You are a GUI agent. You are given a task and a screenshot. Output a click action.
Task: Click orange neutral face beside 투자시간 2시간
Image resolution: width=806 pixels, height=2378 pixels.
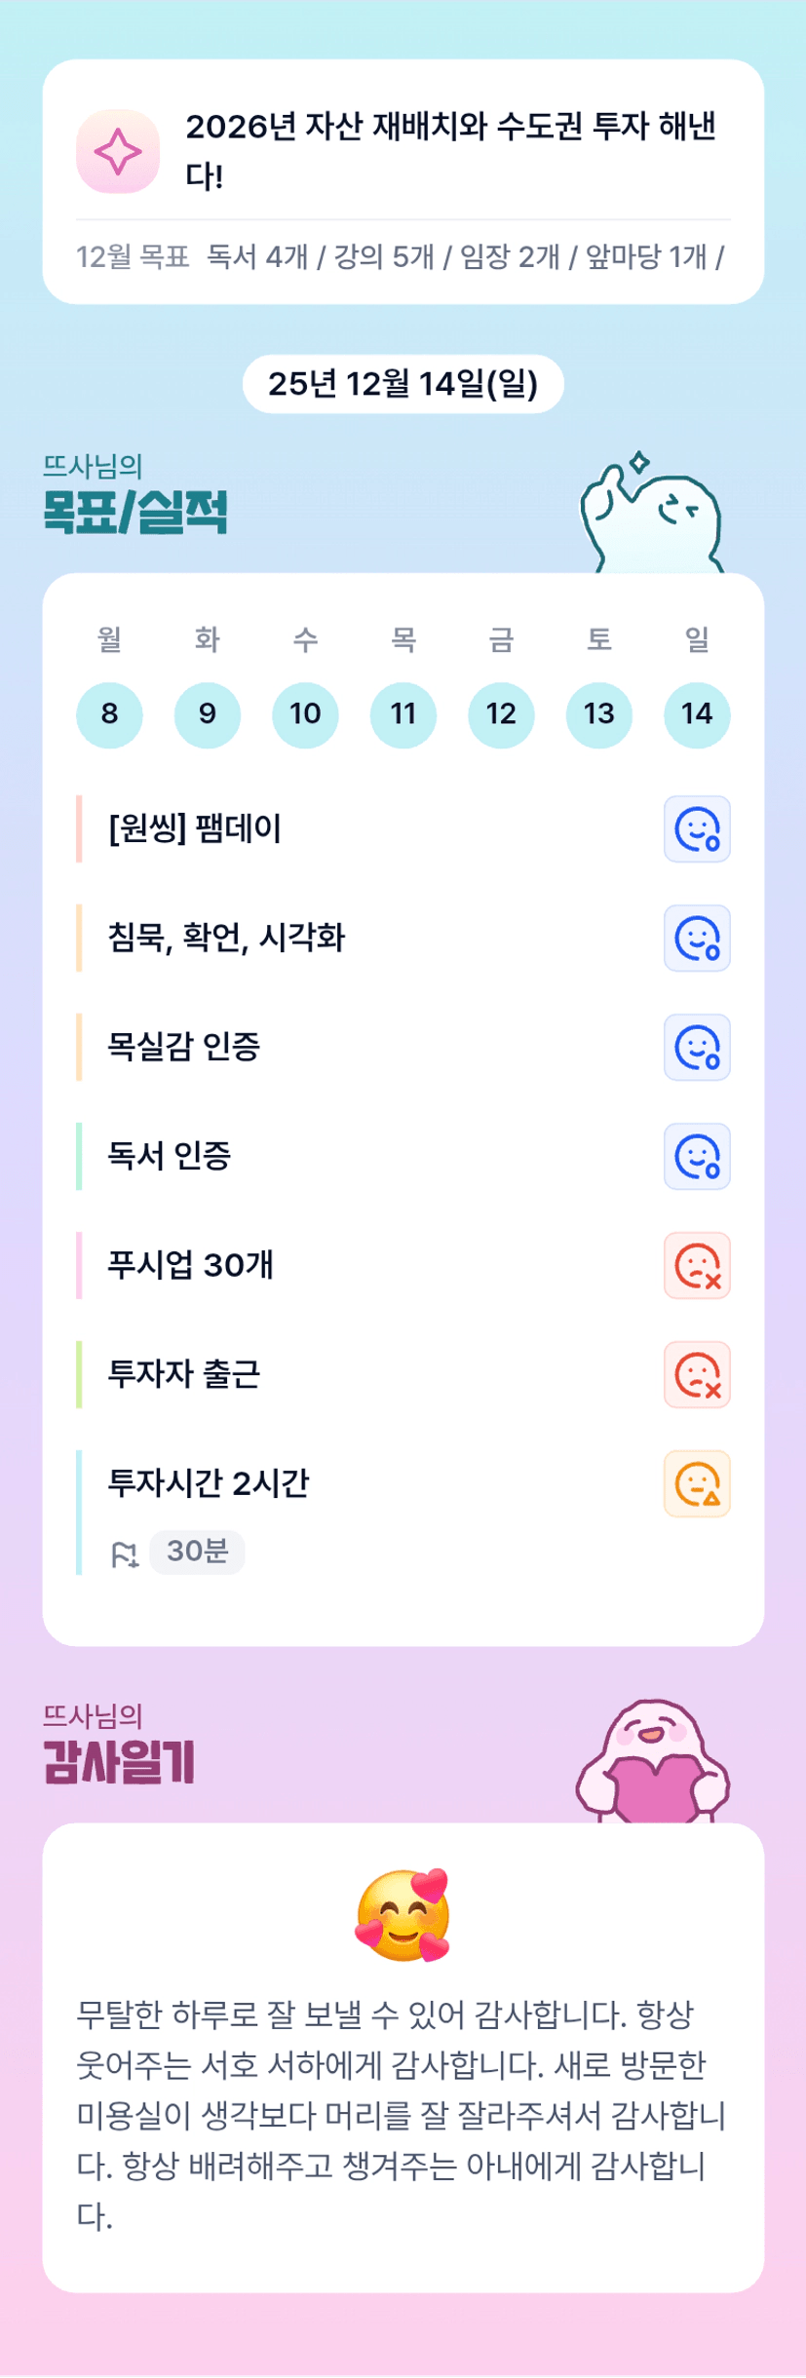pyautogui.click(x=697, y=1484)
